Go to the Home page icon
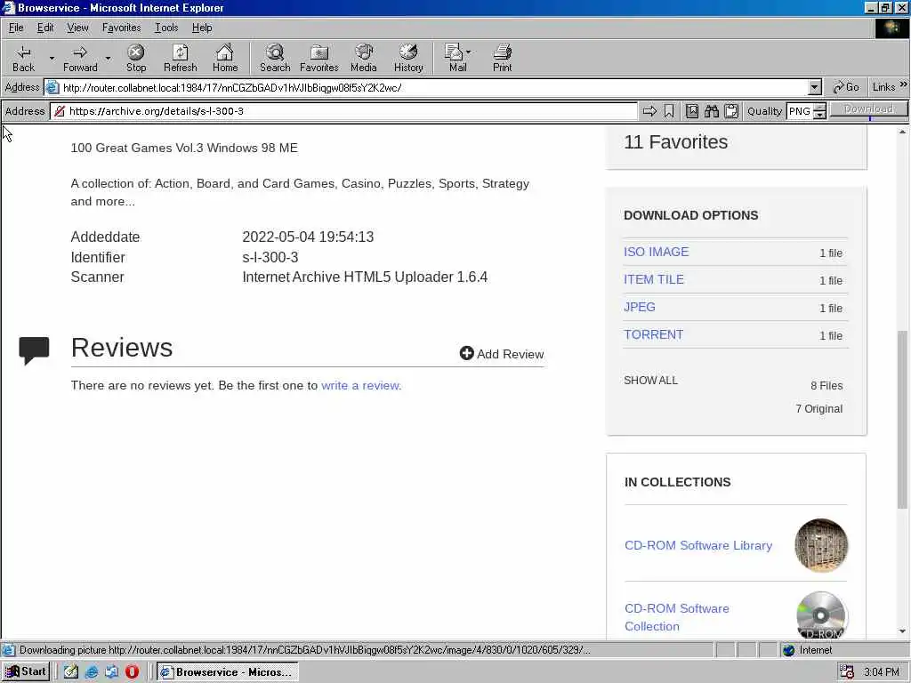The image size is (911, 683). [x=225, y=58]
